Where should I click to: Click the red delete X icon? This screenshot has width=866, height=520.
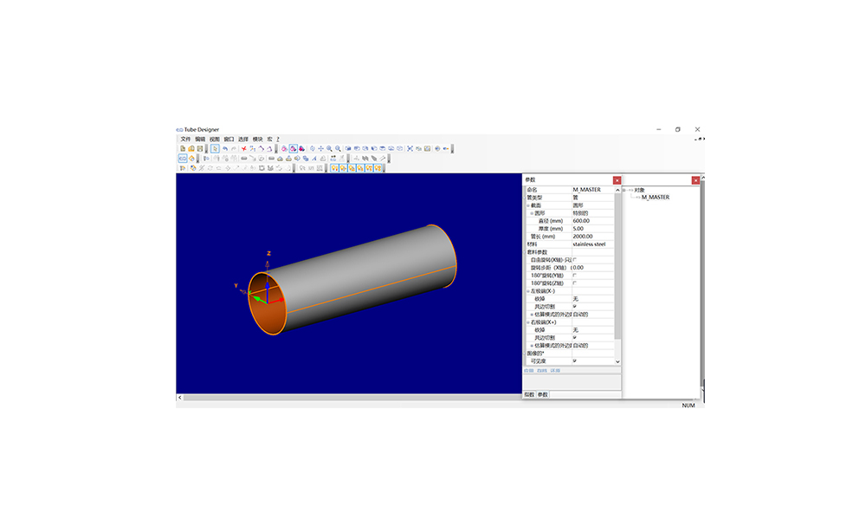(243, 149)
